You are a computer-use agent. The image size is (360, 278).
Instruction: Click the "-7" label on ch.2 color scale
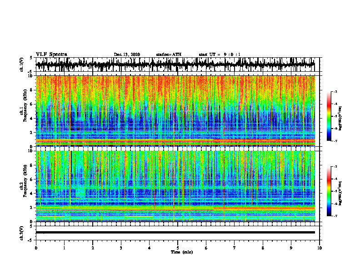(335, 216)
